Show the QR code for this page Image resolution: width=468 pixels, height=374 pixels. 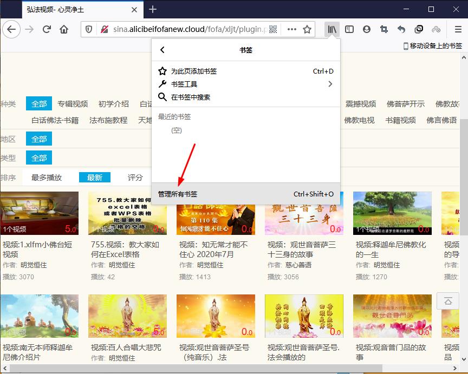coord(273,29)
